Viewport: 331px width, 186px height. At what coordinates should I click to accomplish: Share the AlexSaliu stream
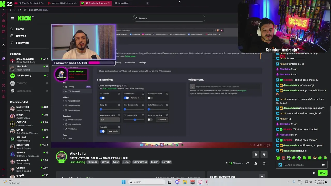tap(247, 163)
